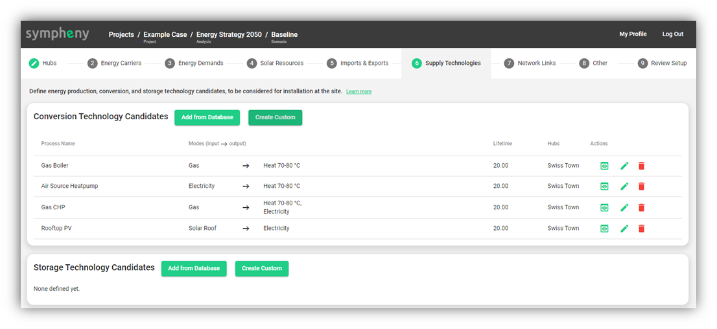Create custom storage technology
This screenshot has height=329, width=717.
261,269
